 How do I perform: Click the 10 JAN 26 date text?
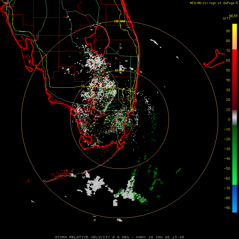click(159, 237)
